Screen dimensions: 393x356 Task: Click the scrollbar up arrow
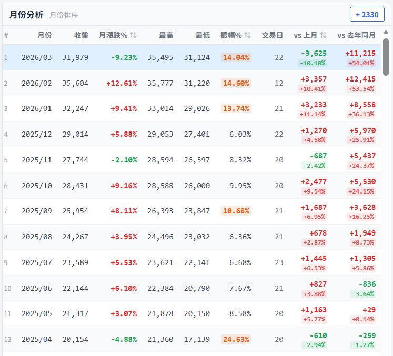[386, 32]
